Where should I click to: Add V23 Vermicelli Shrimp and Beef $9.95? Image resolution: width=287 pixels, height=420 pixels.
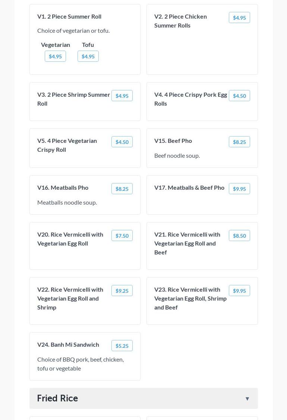point(239,291)
